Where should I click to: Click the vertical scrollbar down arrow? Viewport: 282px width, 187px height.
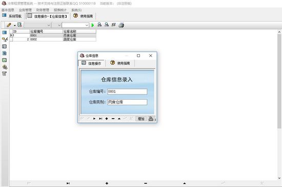pyautogui.click(x=279, y=178)
